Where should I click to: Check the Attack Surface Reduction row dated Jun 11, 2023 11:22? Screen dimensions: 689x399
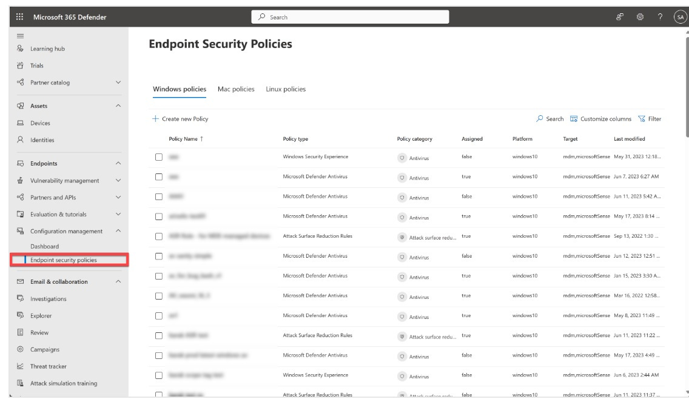coord(159,336)
